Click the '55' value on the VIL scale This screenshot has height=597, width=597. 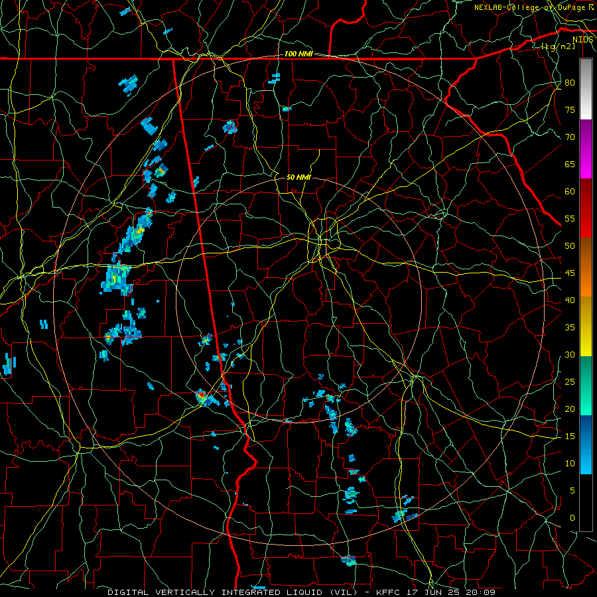(x=570, y=219)
